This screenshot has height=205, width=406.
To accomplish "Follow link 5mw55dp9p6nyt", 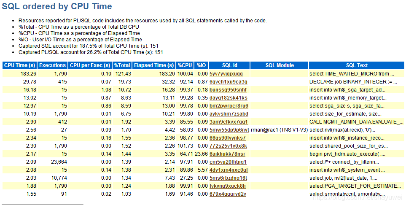I will (x=229, y=130).
